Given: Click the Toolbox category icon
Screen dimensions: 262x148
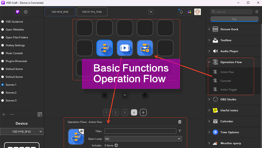Looking at the screenshot, I should pos(215,40).
